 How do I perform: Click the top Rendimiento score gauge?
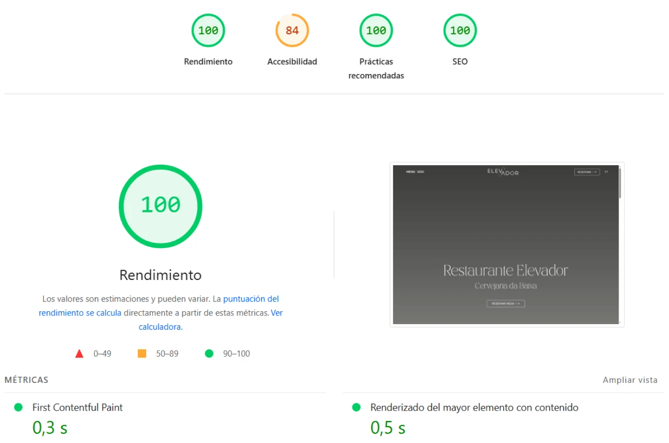[x=208, y=31]
